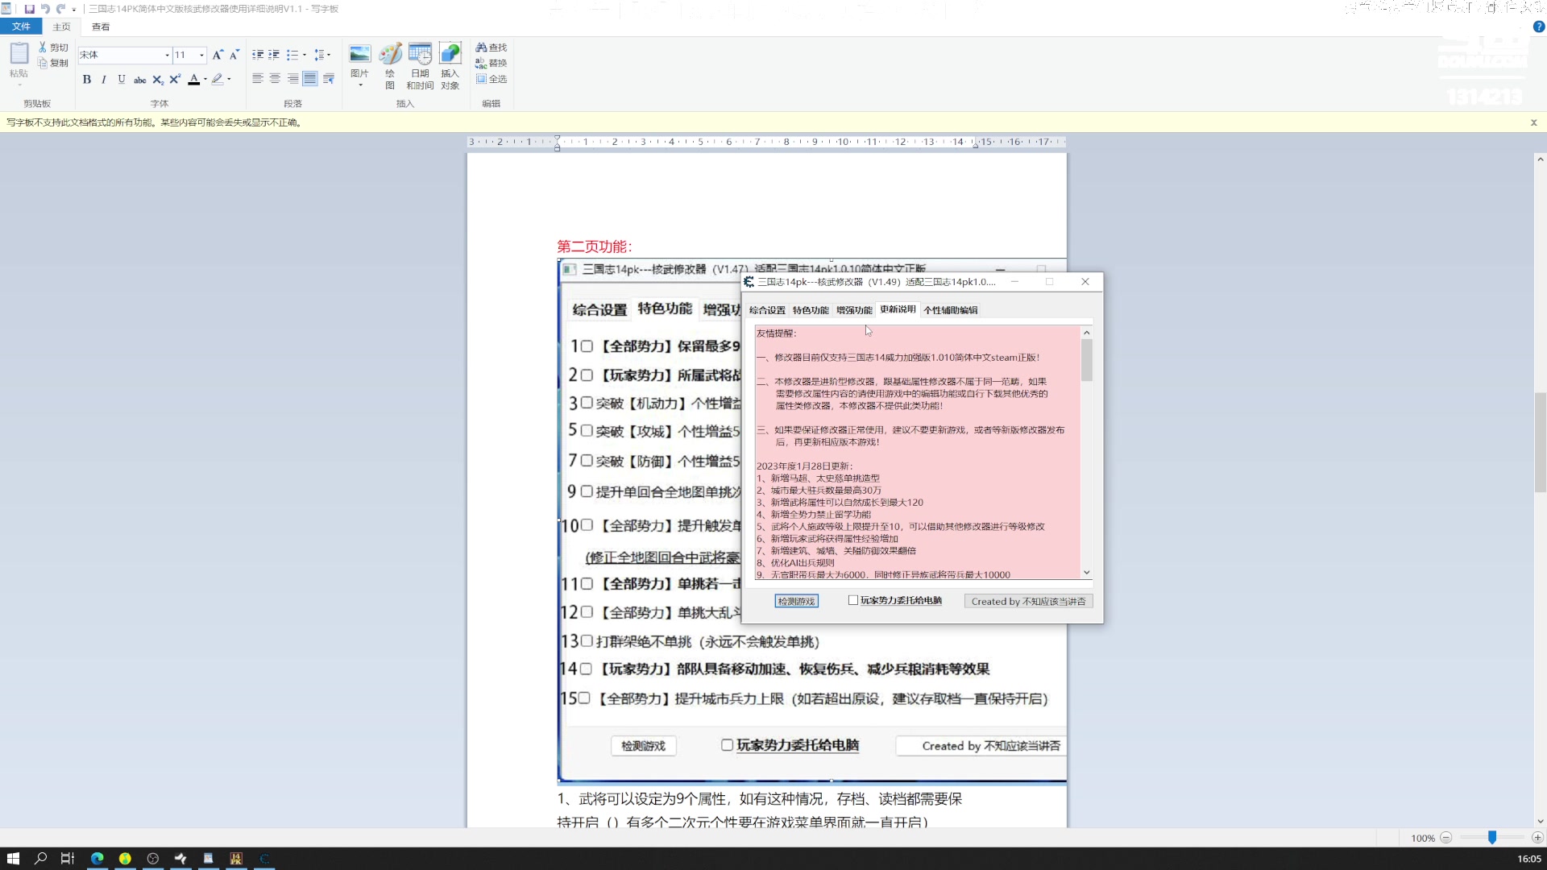Apply strikethrough formatting
Viewport: 1547px width, 870px height.
(x=139, y=79)
